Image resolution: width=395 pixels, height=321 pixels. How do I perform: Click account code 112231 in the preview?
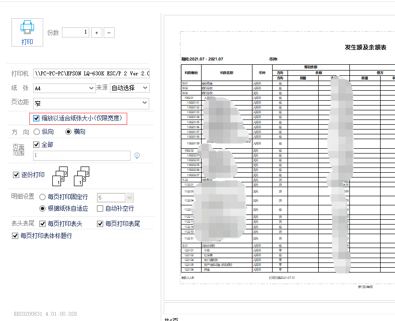point(189,238)
